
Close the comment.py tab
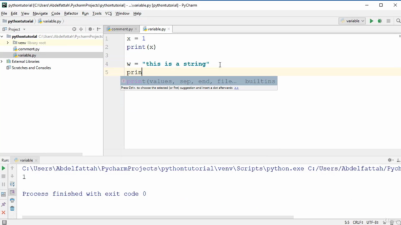[x=136, y=29]
